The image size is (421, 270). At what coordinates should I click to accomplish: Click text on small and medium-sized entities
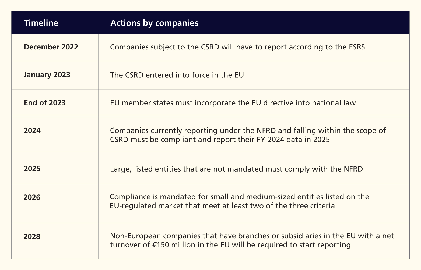coord(239,201)
